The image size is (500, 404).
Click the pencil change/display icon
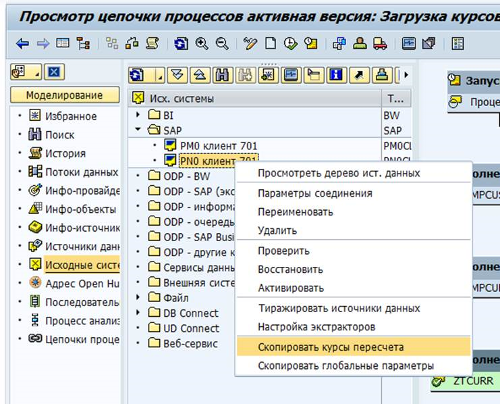click(x=250, y=43)
